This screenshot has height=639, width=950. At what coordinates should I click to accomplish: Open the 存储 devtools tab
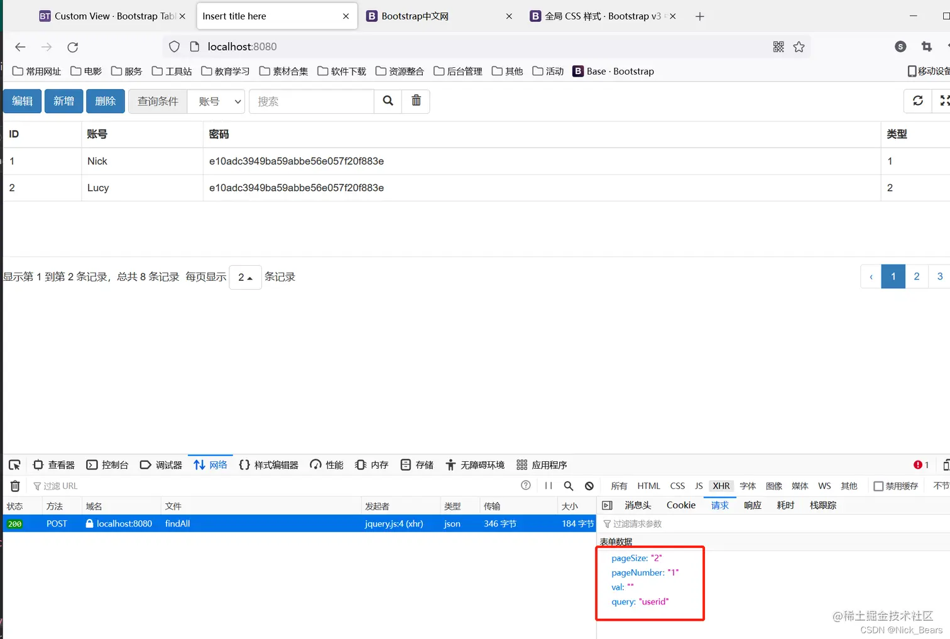417,465
